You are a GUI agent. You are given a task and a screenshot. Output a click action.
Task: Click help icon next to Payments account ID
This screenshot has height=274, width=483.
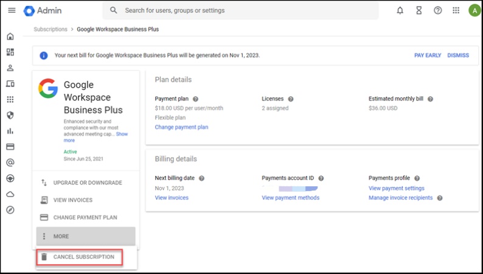point(321,178)
